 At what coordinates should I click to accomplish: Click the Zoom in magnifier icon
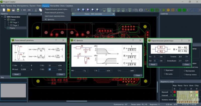(79, 10)
